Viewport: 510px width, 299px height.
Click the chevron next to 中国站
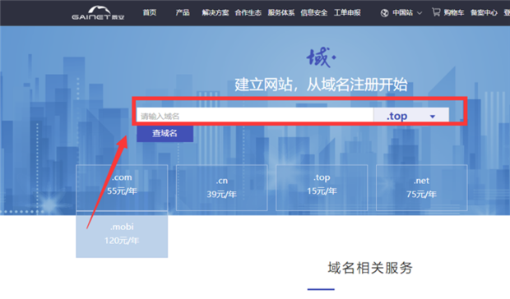[420, 13]
